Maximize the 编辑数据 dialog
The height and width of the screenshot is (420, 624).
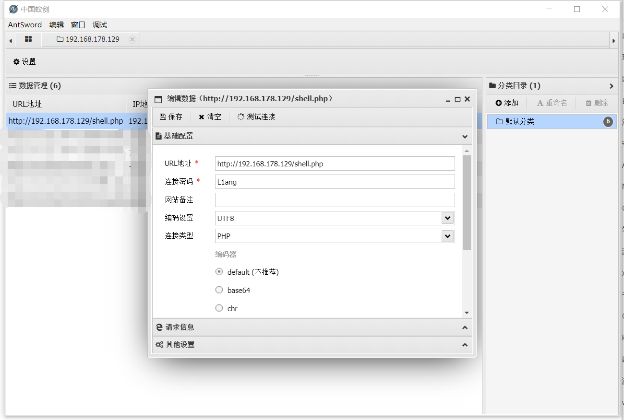point(457,99)
